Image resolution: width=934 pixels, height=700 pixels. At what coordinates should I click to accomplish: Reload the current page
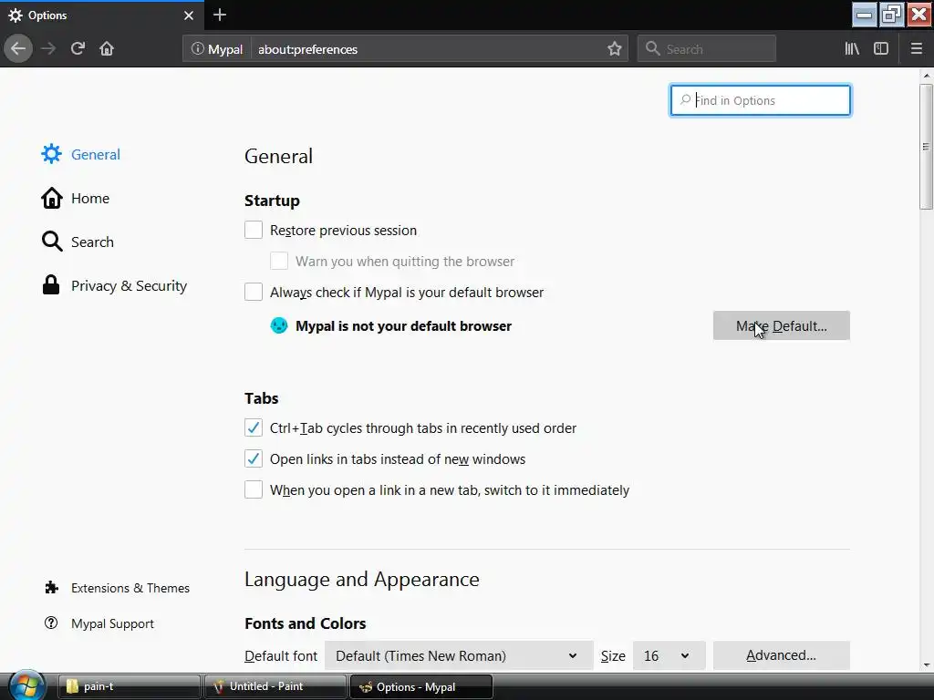(x=78, y=48)
